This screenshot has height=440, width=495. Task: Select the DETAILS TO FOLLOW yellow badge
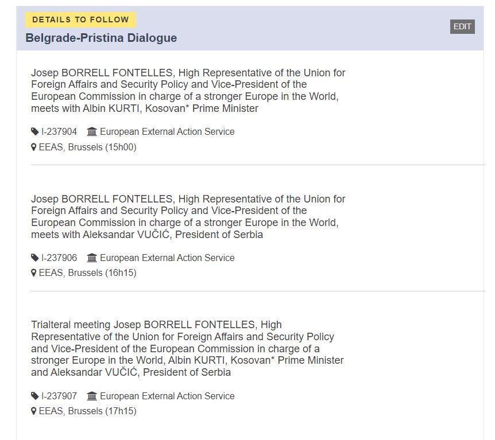81,20
